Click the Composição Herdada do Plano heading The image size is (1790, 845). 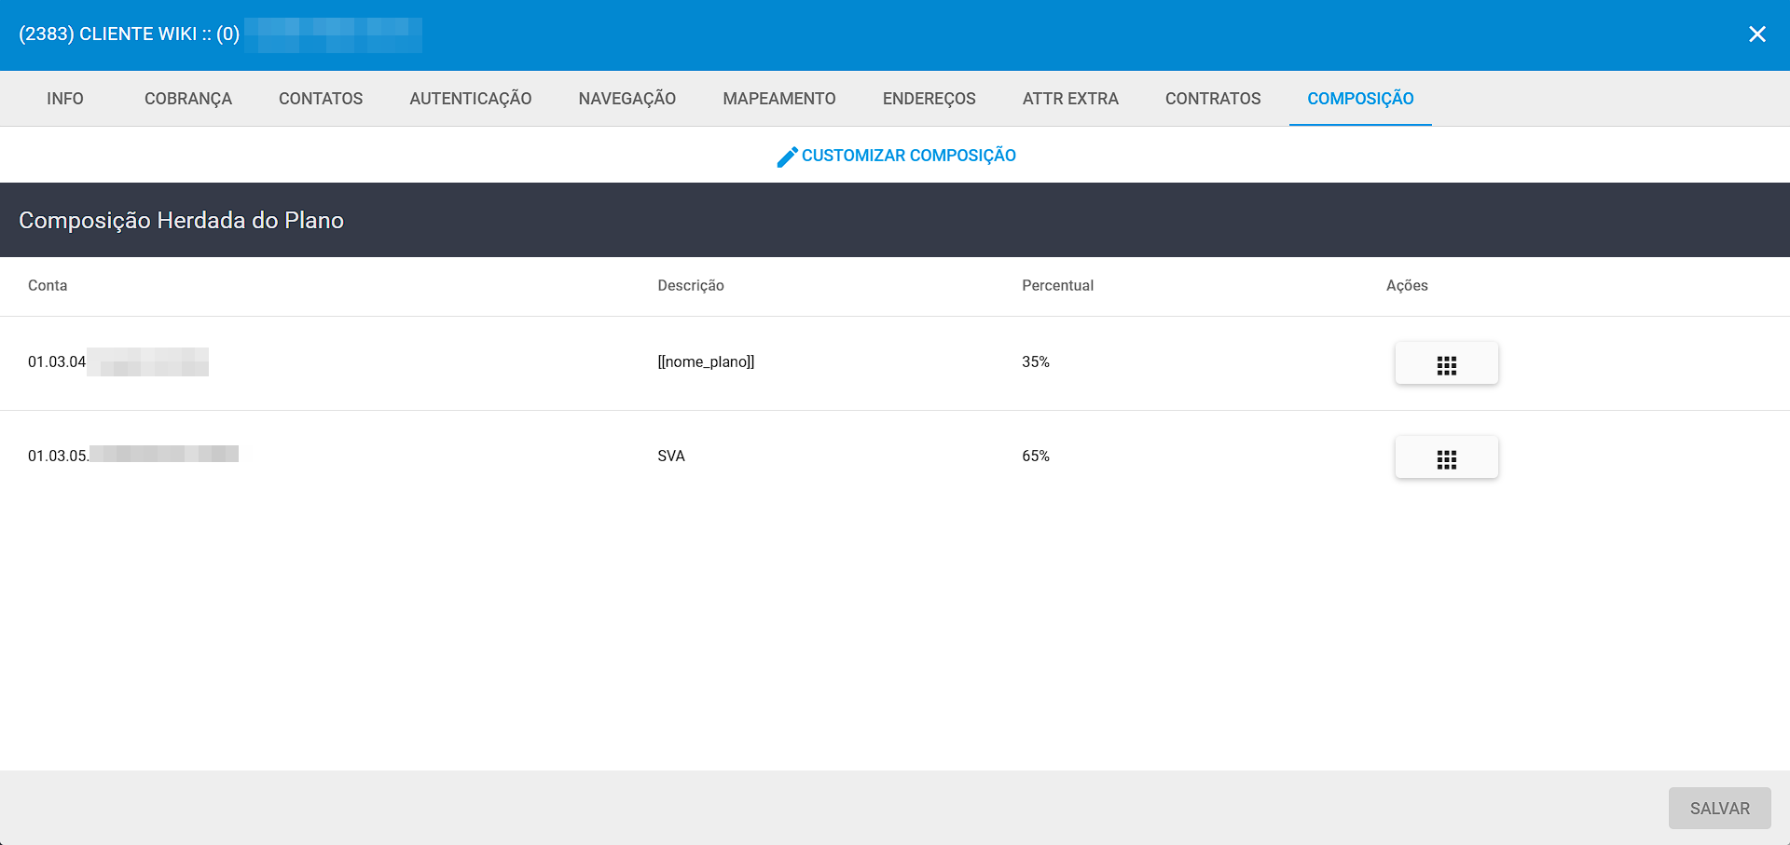[x=182, y=221]
